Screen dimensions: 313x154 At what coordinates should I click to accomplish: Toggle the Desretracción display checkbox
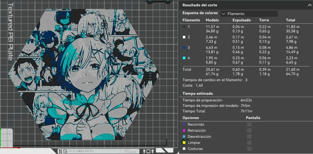pyautogui.click(x=249, y=137)
